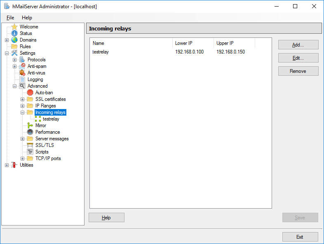Sort by the Name column header
This screenshot has width=324, height=244.
[x=131, y=43]
